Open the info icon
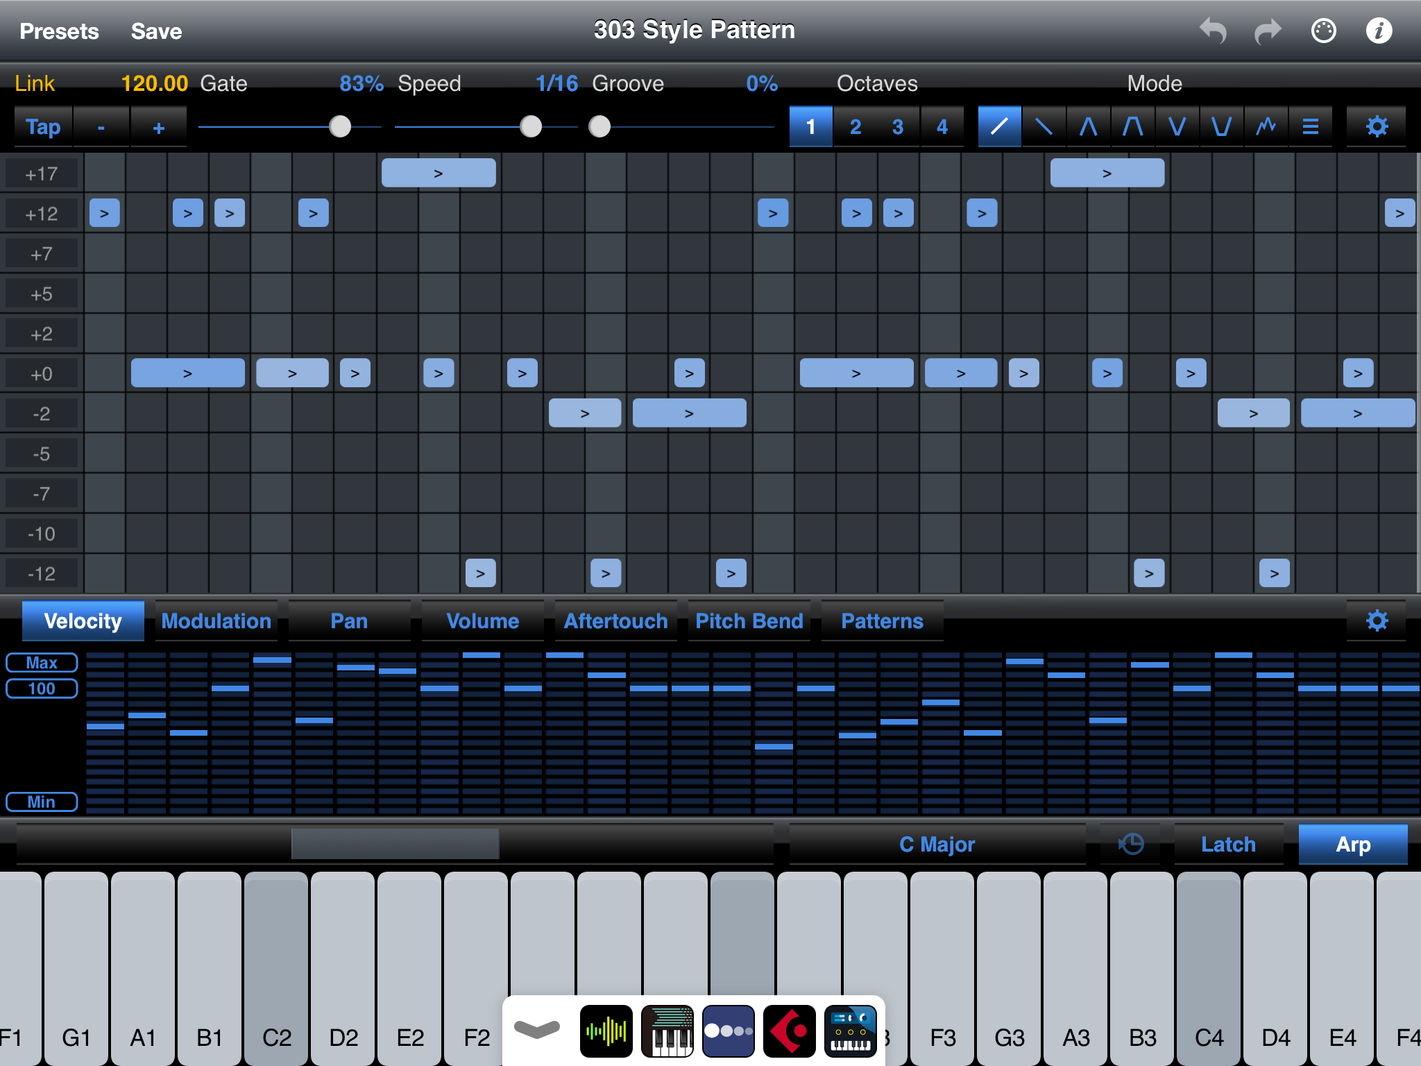This screenshot has width=1421, height=1066. [1379, 31]
